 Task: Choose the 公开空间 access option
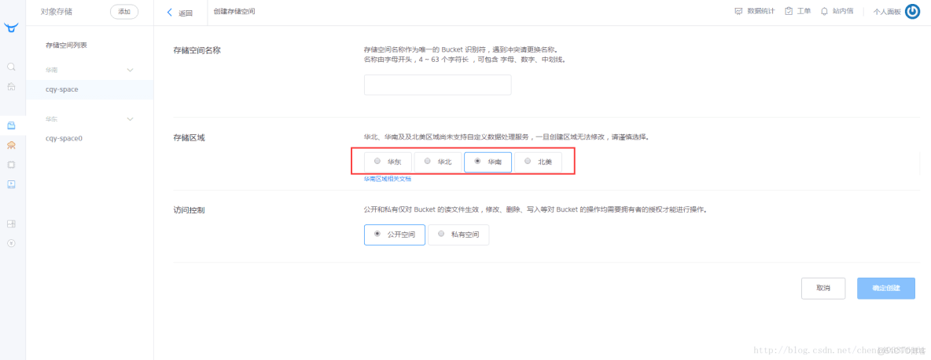pos(394,234)
